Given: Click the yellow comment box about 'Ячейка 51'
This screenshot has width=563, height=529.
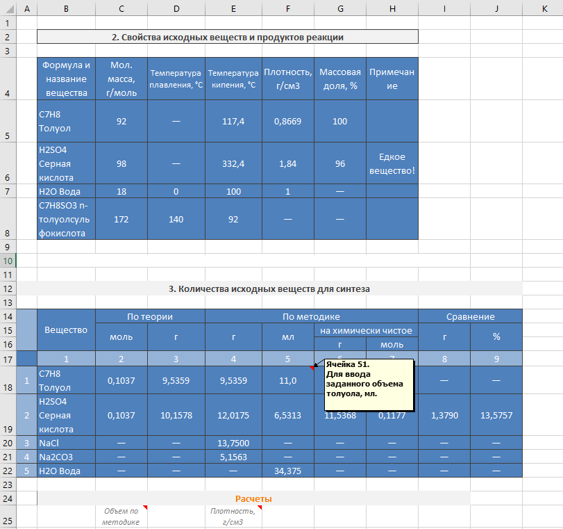Looking at the screenshot, I should (367, 384).
